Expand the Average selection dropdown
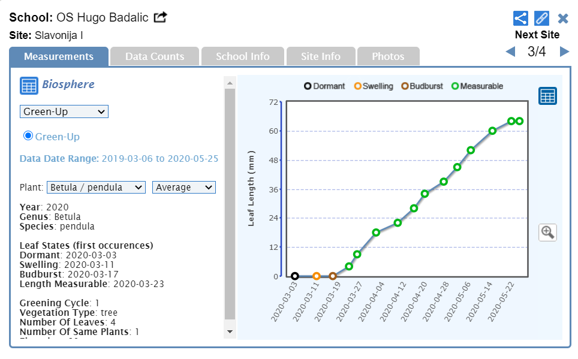This screenshot has height=359, width=578. point(184,188)
